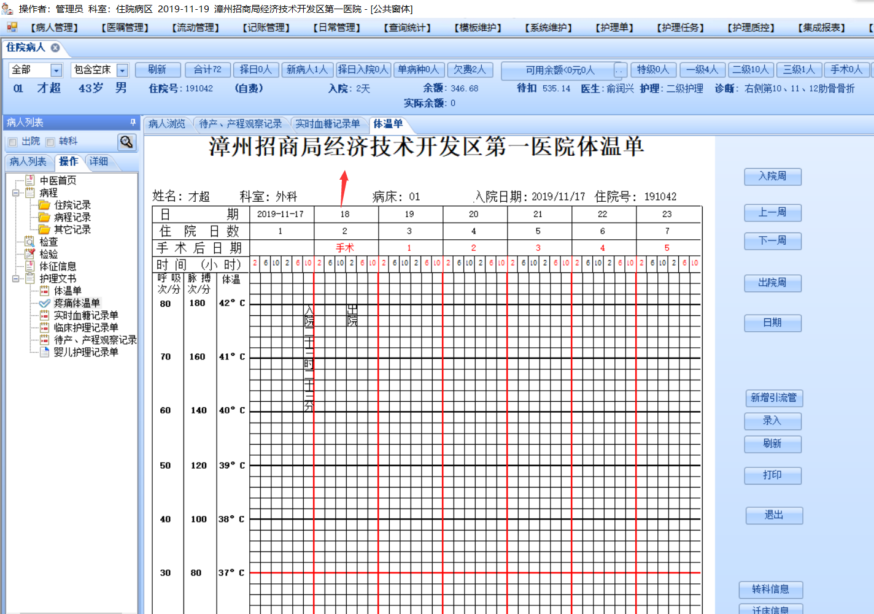The image size is (874, 614).
Task: Click the 体温单 record icon in tree
Action: coord(44,291)
